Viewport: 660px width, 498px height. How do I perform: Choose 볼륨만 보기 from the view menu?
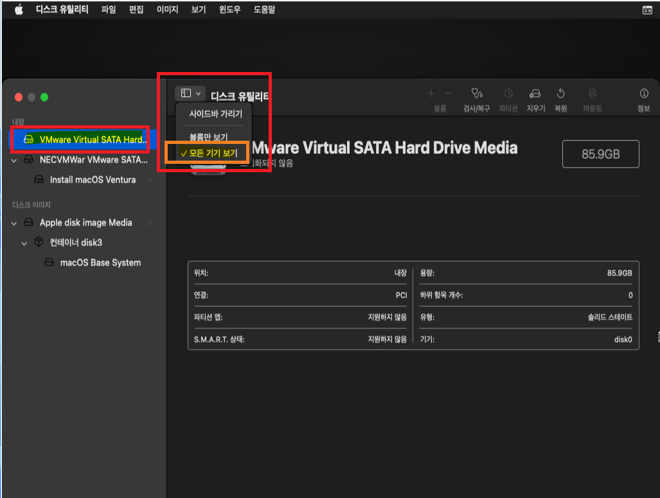(x=208, y=137)
